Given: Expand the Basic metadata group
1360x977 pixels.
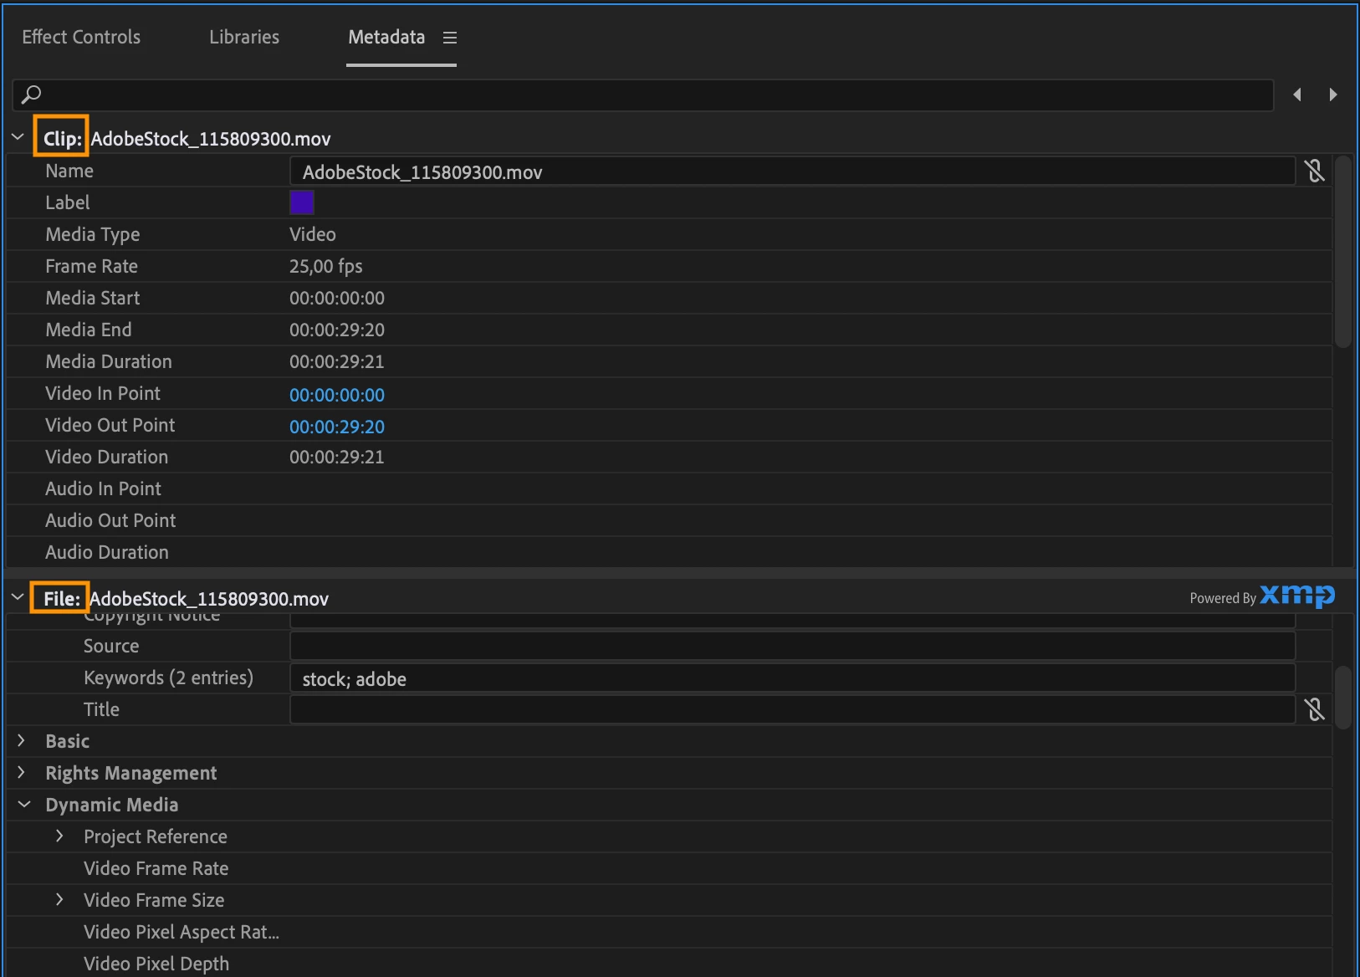Looking at the screenshot, I should [22, 740].
